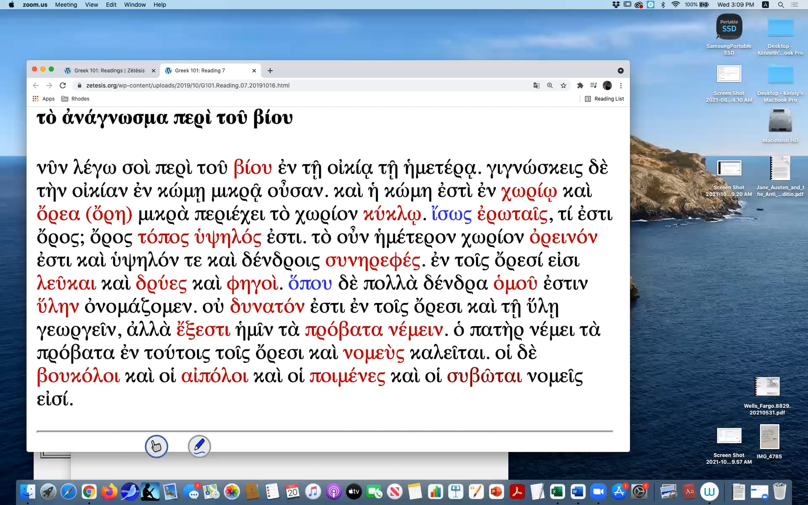Open the Help menu
Image resolution: width=808 pixels, height=505 pixels.
[x=160, y=5]
